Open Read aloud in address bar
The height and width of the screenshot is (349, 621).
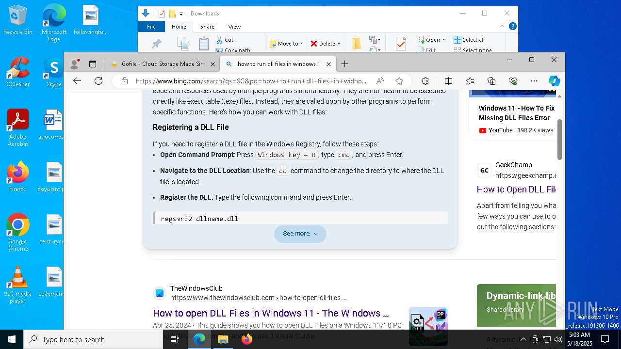click(380, 81)
